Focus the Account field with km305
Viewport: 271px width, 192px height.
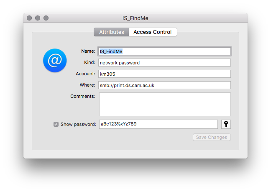[x=164, y=74]
